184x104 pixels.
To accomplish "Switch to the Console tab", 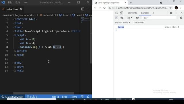I will point(145,13).
